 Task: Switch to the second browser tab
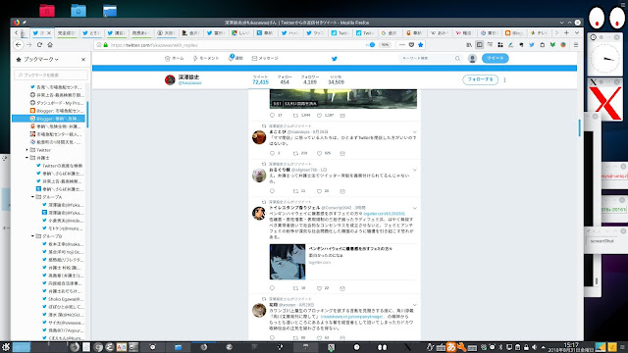(67, 32)
